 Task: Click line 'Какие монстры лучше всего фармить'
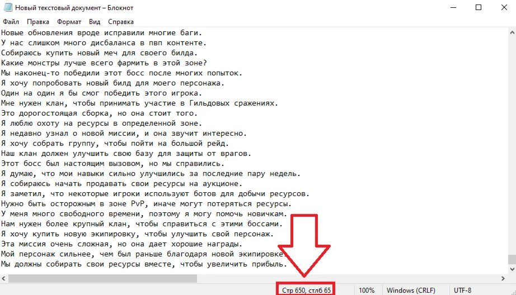104,63
